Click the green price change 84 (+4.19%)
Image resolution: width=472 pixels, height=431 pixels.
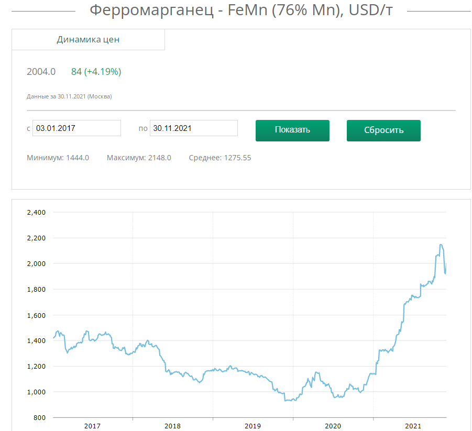click(x=96, y=72)
